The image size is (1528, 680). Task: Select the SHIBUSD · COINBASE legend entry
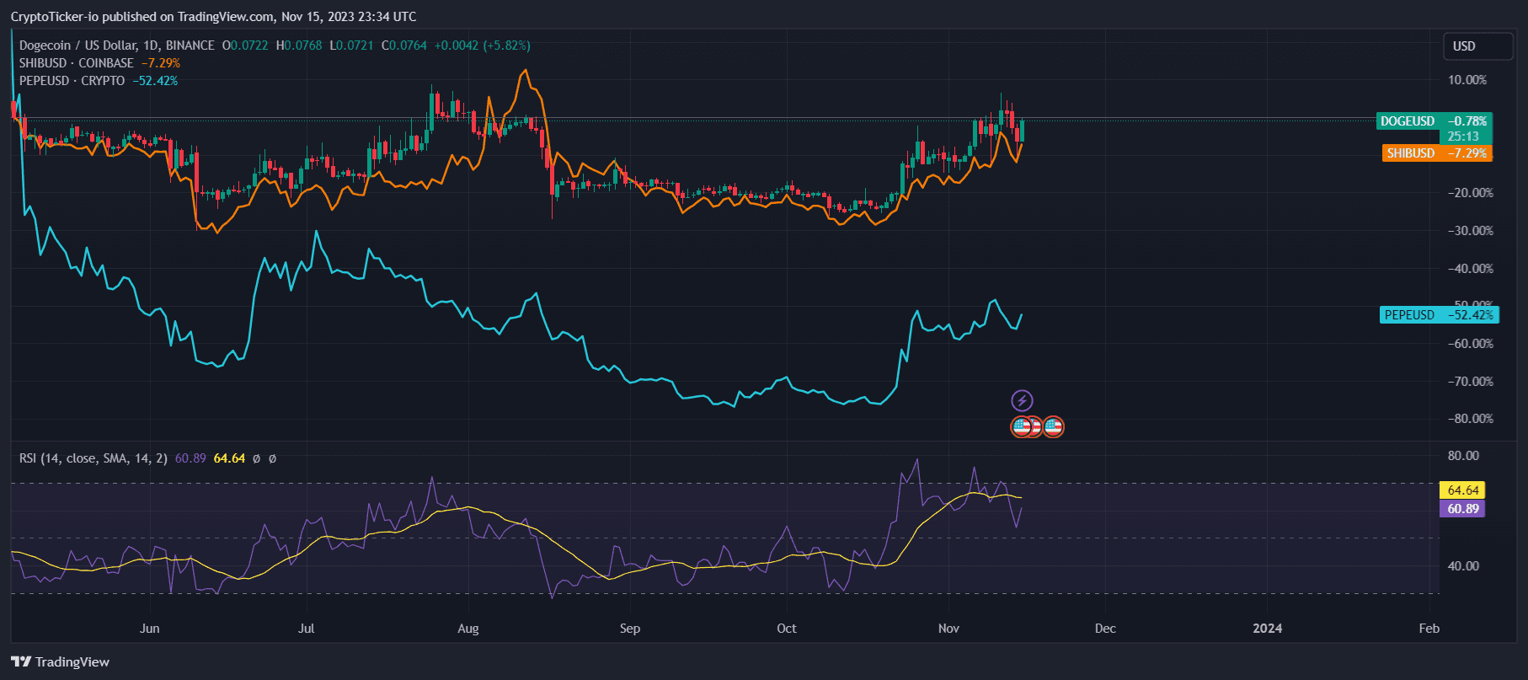coord(77,63)
